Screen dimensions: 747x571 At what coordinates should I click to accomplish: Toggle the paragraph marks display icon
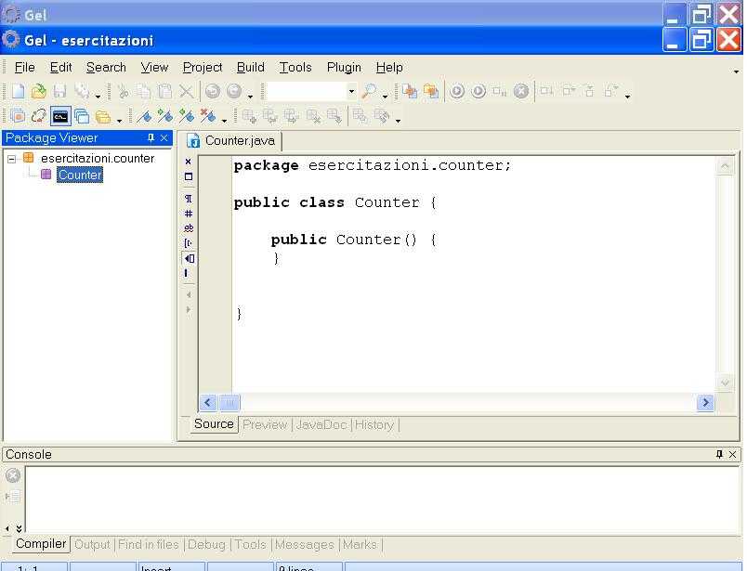coord(189,198)
